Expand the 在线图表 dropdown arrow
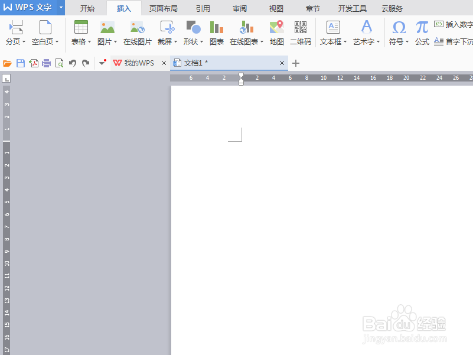This screenshot has width=473, height=355. (x=262, y=42)
